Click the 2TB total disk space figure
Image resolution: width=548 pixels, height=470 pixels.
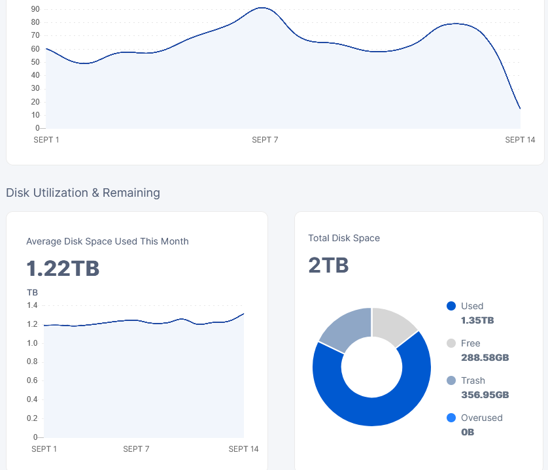(x=328, y=265)
